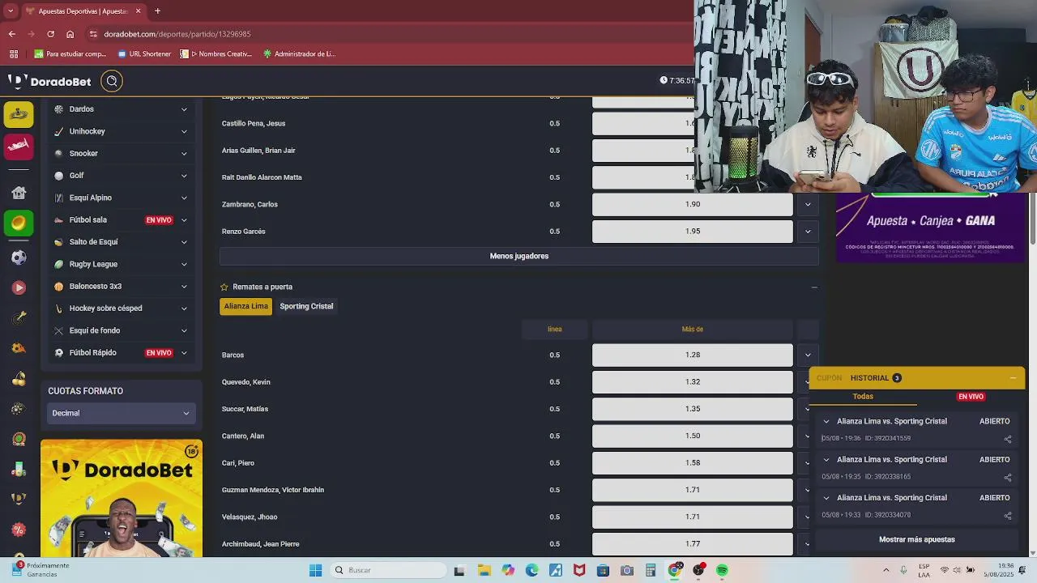Viewport: 1037px width, 583px height.
Task: Open the green coin icon in sidebar
Action: 19,223
